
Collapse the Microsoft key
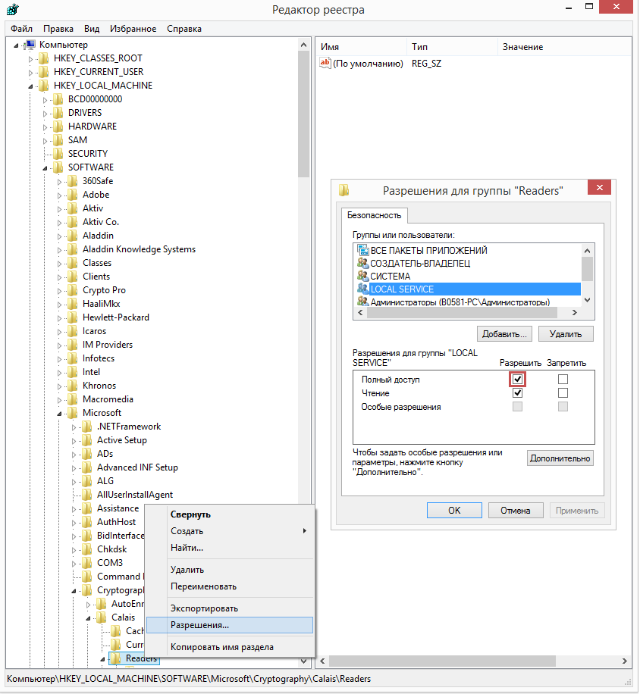coord(59,414)
